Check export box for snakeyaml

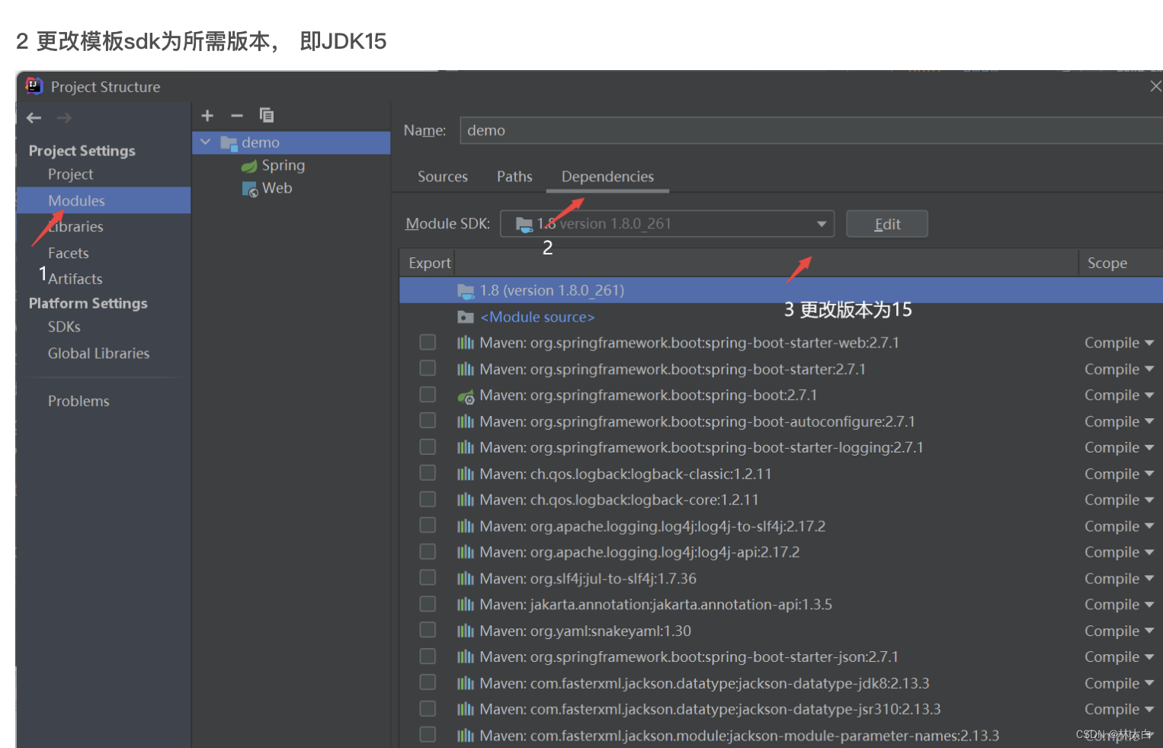point(428,630)
